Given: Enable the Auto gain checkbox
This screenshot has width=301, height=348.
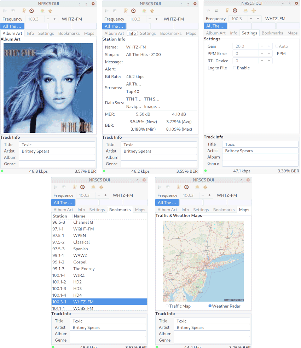Looking at the screenshot, I should [x=277, y=46].
